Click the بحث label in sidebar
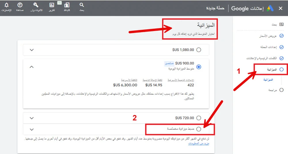The height and width of the screenshot is (154, 288). 274,24
